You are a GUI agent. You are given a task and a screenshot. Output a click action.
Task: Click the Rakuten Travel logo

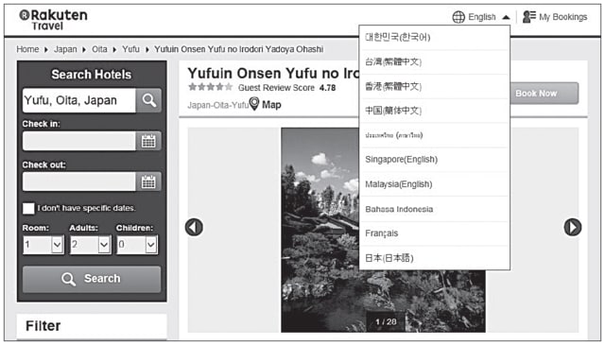pyautogui.click(x=53, y=20)
